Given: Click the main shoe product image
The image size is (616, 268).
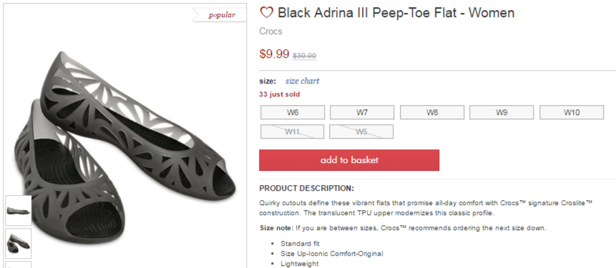Looking at the screenshot, I should [x=125, y=145].
